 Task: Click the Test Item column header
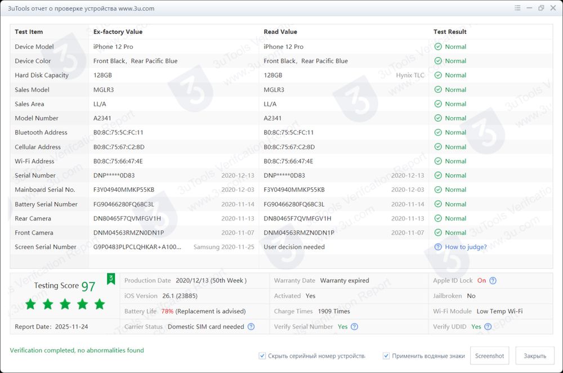(29, 32)
